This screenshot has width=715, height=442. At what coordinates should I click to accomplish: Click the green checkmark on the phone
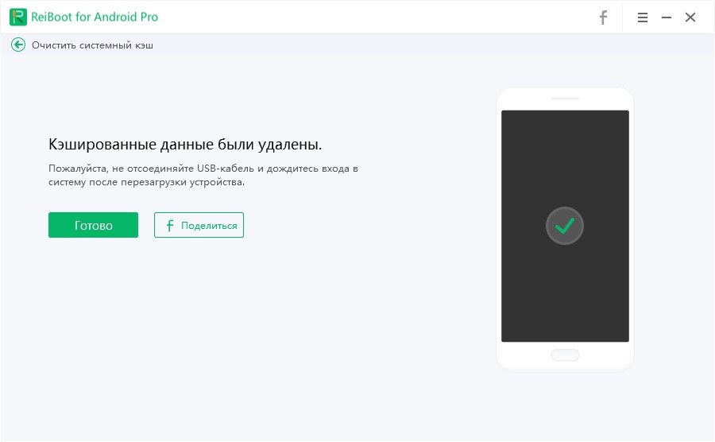(565, 226)
